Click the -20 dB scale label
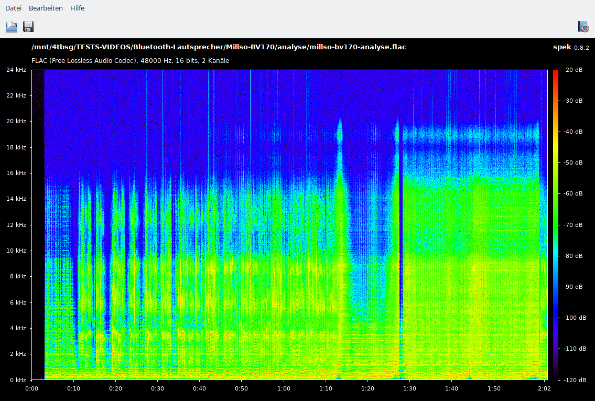This screenshot has width=595, height=401. tap(573, 70)
